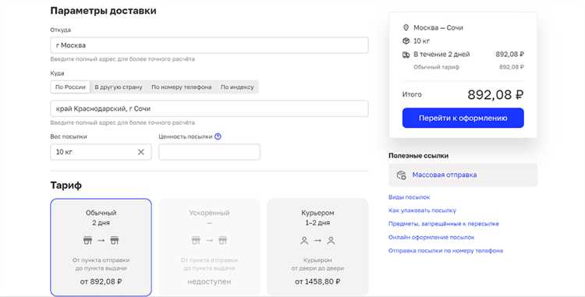Click the delivery truck icon in summary
585x297 pixels.
click(x=406, y=55)
